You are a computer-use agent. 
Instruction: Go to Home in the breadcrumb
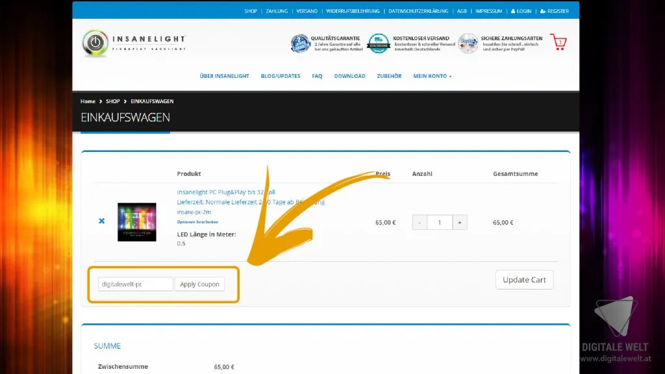pyautogui.click(x=88, y=101)
